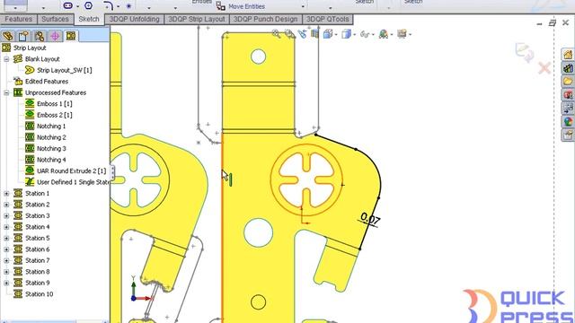This screenshot has width=575, height=323.
Task: Switch to the 3DQP Unfolding tab
Action: (134, 19)
